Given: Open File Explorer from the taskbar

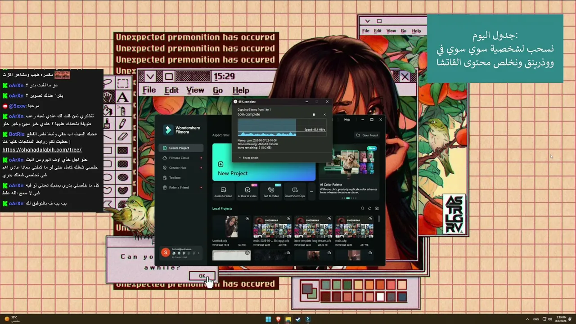Looking at the screenshot, I should click(288, 319).
